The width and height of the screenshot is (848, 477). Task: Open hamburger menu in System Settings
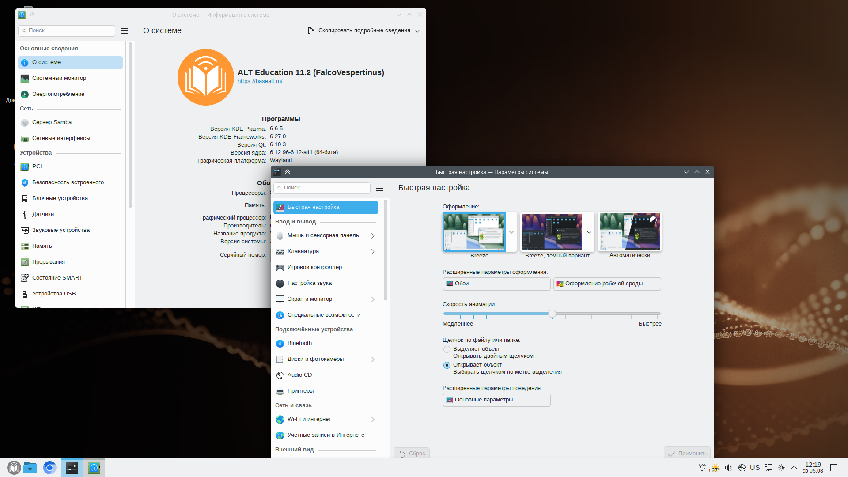(380, 188)
